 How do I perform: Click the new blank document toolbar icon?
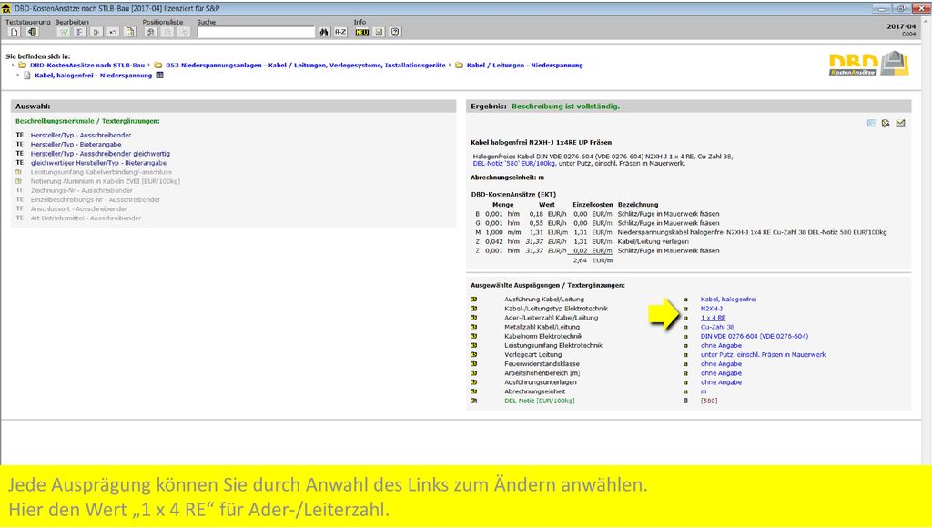15,32
